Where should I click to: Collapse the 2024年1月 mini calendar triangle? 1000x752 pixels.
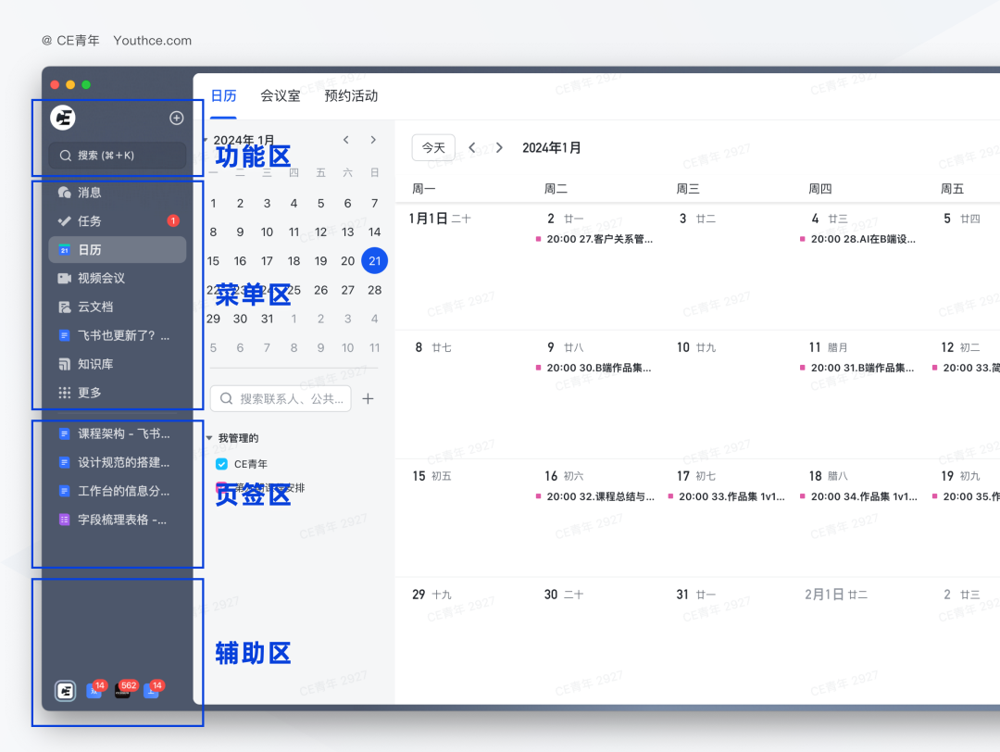[205, 140]
